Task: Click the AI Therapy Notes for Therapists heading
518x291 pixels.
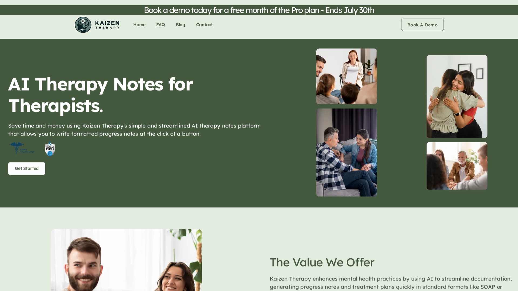Action: pos(101,95)
